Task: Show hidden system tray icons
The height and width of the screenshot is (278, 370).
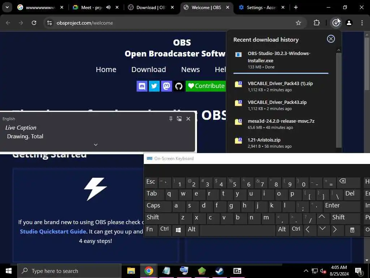Action: tap(306, 271)
